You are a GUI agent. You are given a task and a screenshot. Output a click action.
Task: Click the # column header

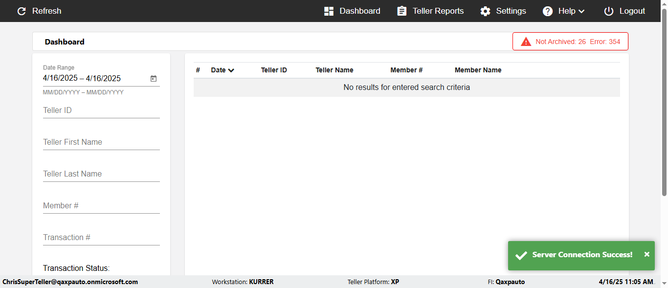(198, 70)
